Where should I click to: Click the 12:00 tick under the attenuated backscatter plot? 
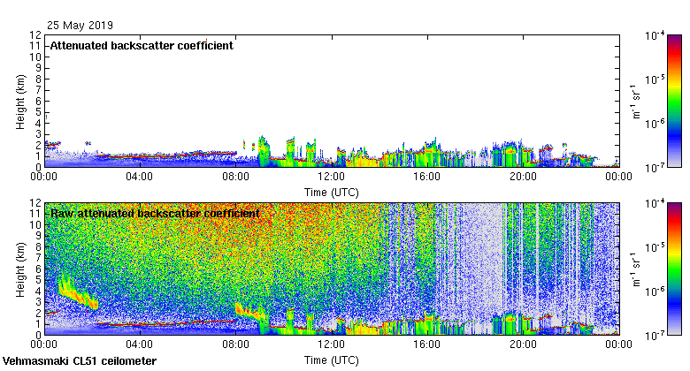point(332,177)
